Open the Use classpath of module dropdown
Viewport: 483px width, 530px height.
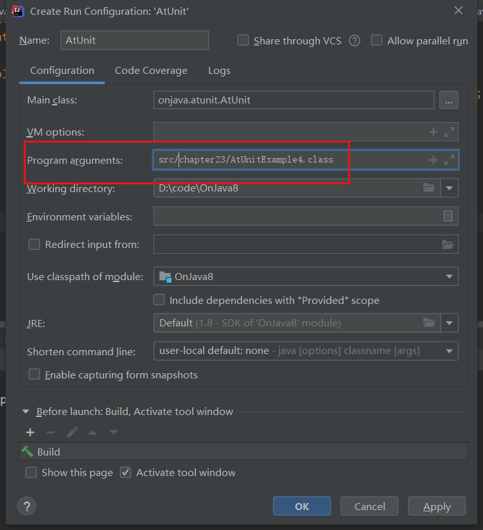coord(449,276)
